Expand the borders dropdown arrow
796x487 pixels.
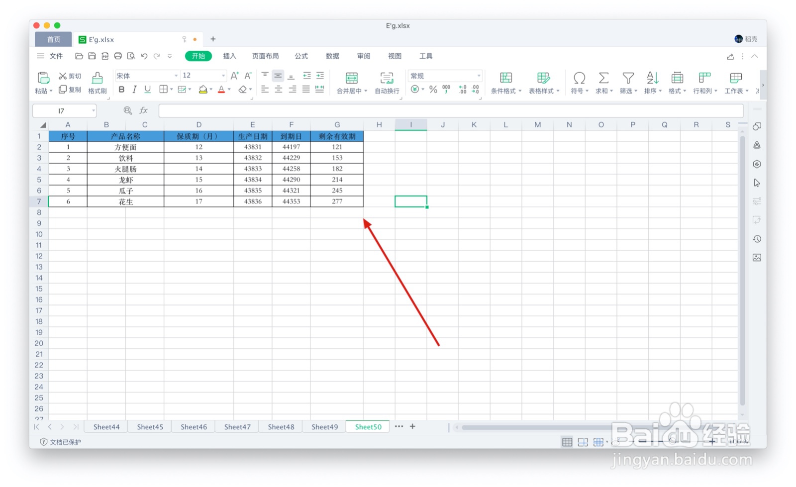click(172, 90)
